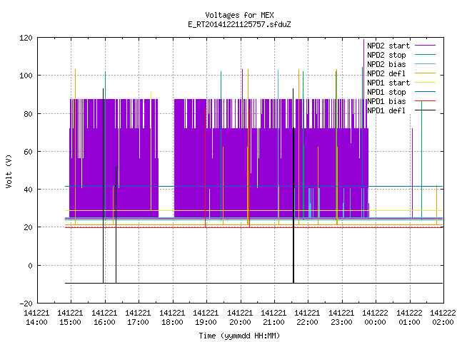
Task: Click the 'NPD1 start' legend label
Action: (388, 83)
